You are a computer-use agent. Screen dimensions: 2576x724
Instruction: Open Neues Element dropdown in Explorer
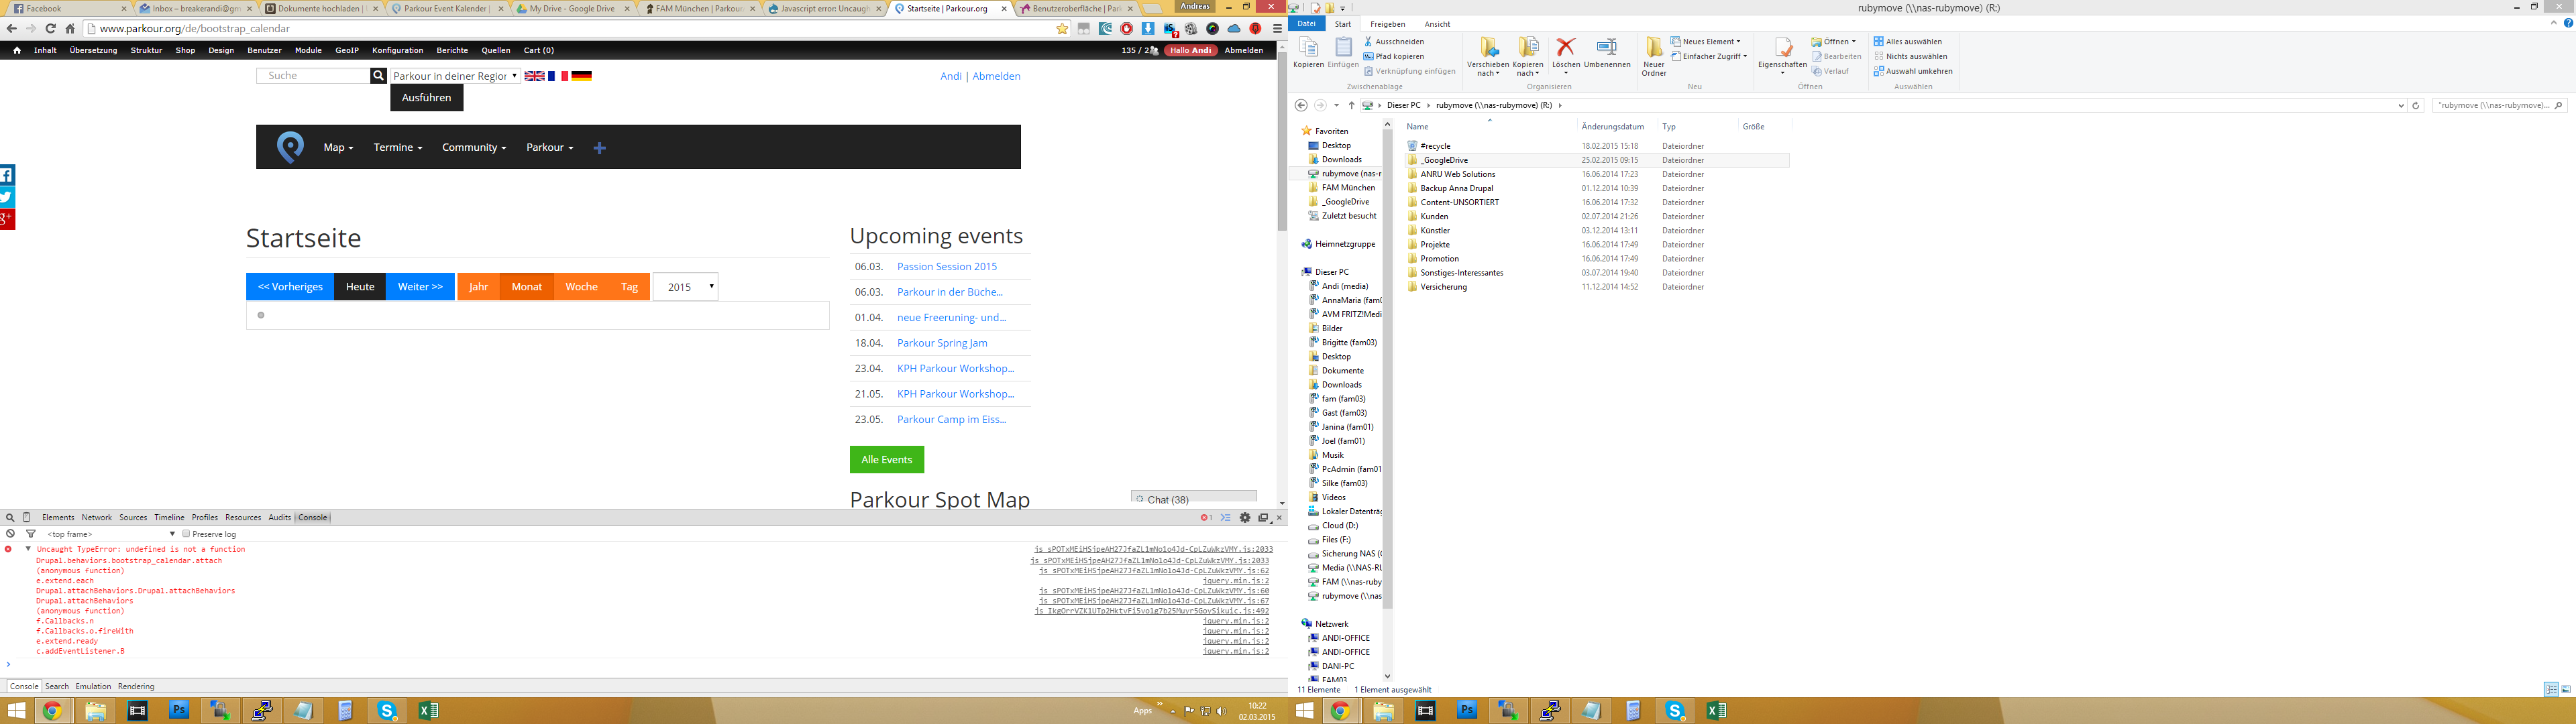pos(1706,42)
